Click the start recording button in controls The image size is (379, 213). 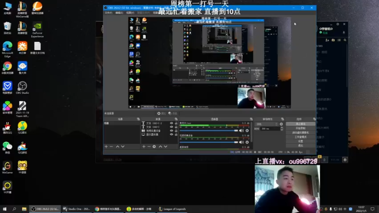tap(300, 128)
